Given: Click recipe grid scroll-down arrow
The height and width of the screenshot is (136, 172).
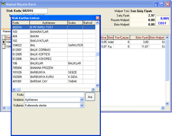Looking at the screenshot, I should [167, 104].
